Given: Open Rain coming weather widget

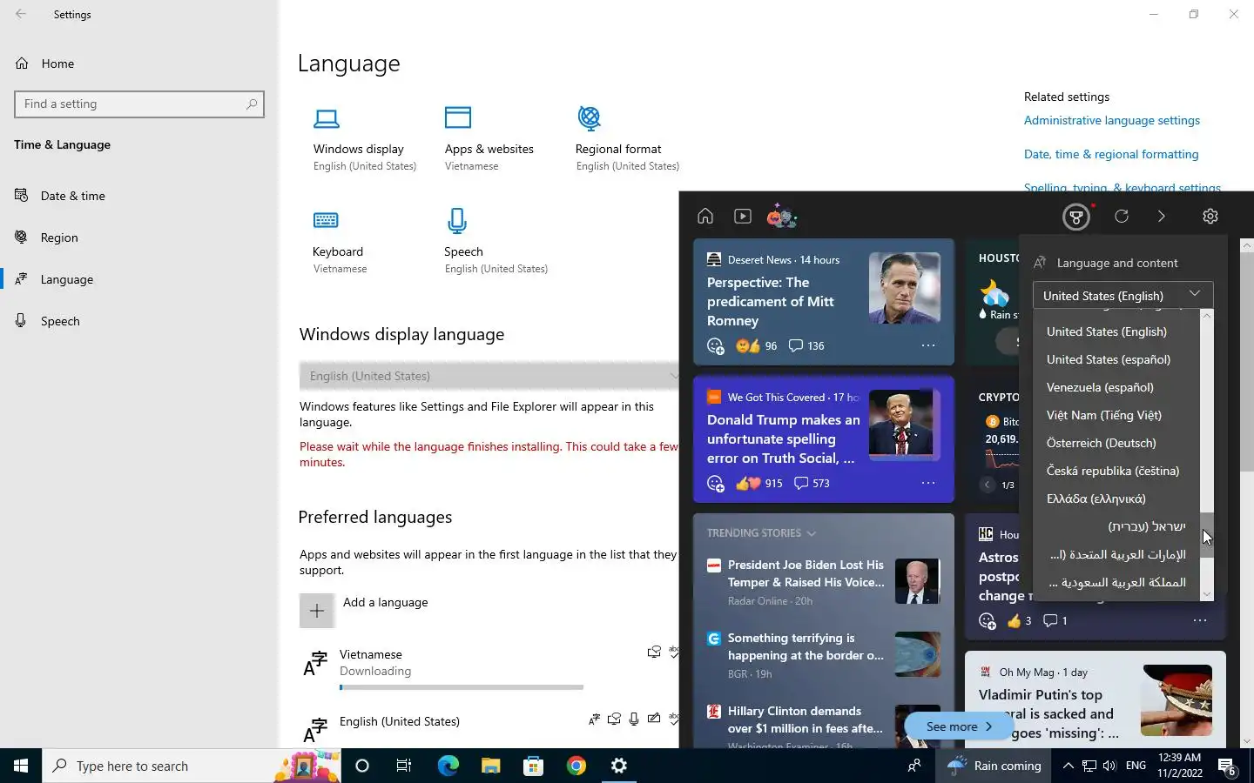Looking at the screenshot, I should pos(994,766).
